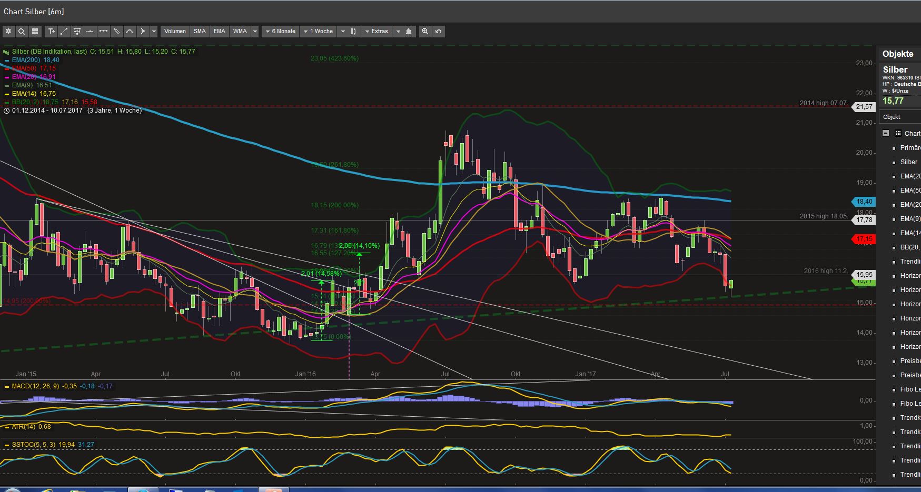
Task: Click the SSTOC(5, 5, 3) indicator label
Action: click(x=34, y=445)
